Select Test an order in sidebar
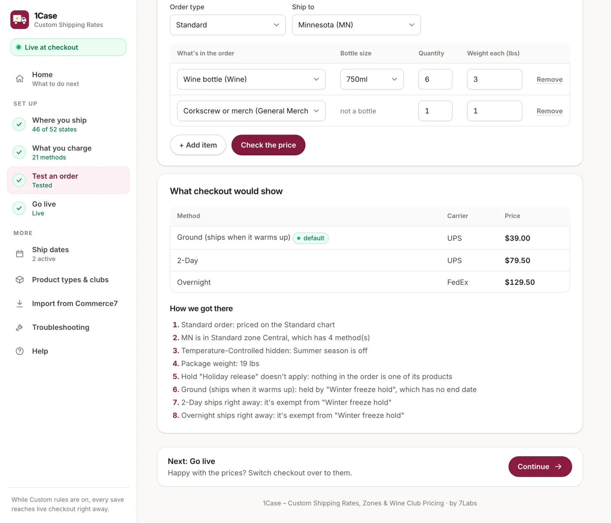The width and height of the screenshot is (611, 523). tap(68, 180)
